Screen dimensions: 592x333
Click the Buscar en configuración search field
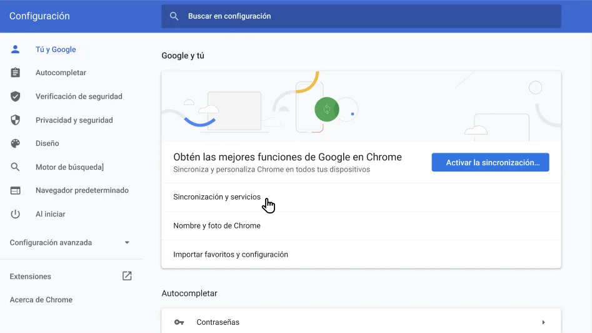(x=369, y=16)
